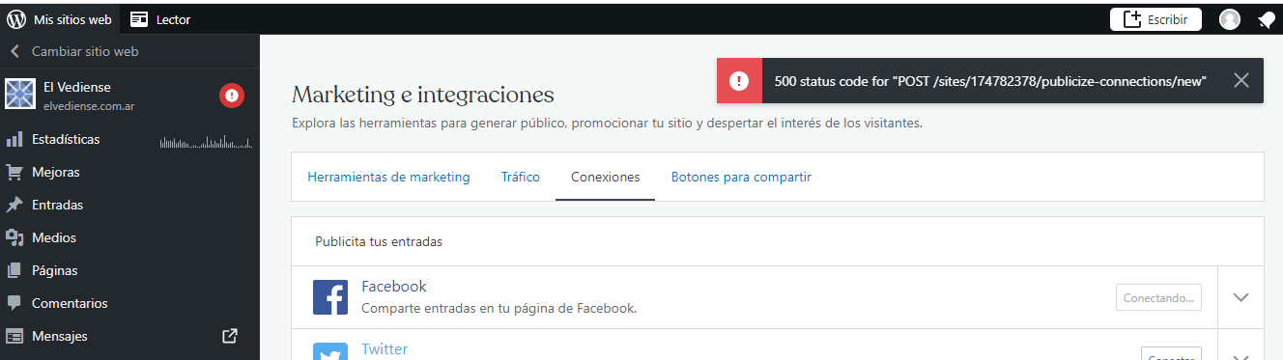This screenshot has width=1283, height=360.
Task: Open the notifications bell
Action: pos(1266,19)
